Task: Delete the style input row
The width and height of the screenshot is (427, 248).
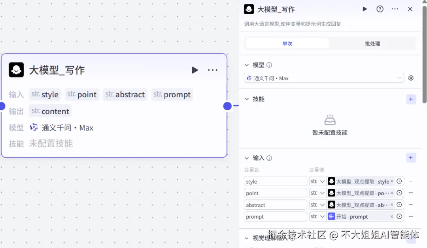Action: 411,181
